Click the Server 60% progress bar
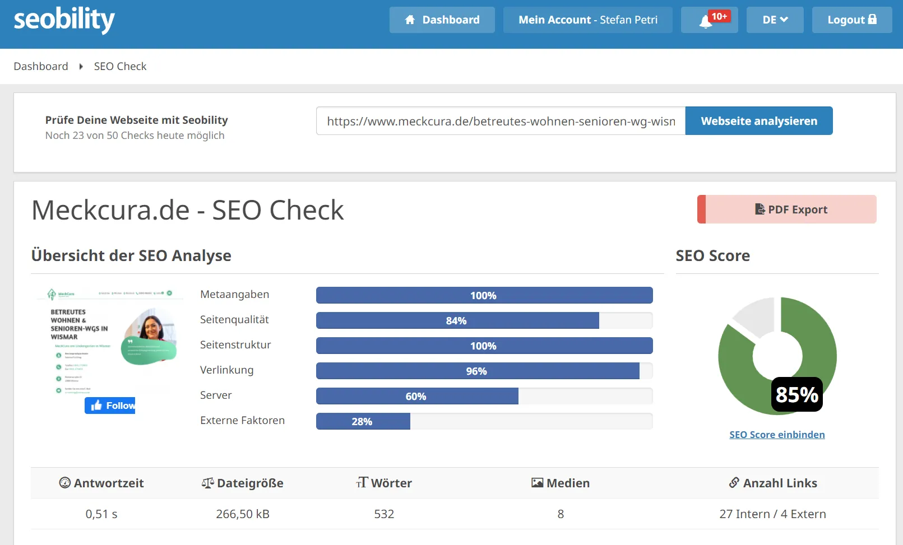The height and width of the screenshot is (545, 903). [484, 396]
